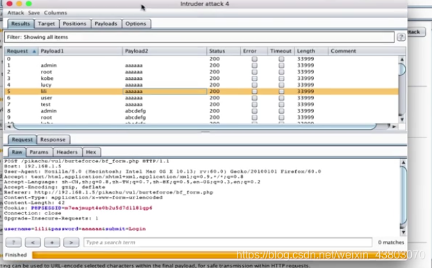Image resolution: width=432 pixels, height=268 pixels.
Task: Sort by the Length column header
Action: (311, 51)
